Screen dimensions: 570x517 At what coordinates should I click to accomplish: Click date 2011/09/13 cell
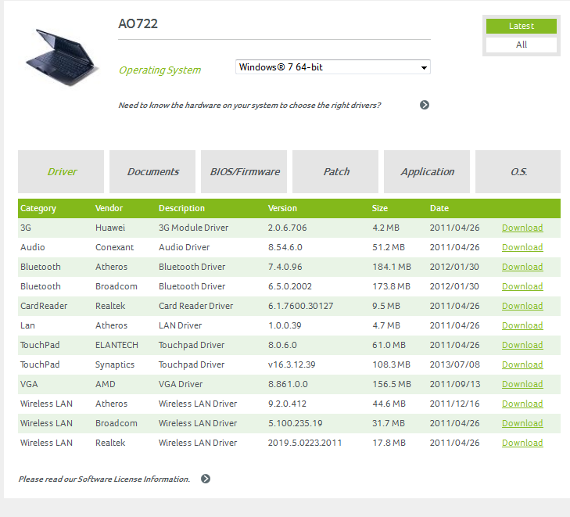[455, 385]
